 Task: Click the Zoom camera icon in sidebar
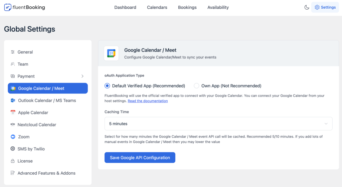point(13,137)
